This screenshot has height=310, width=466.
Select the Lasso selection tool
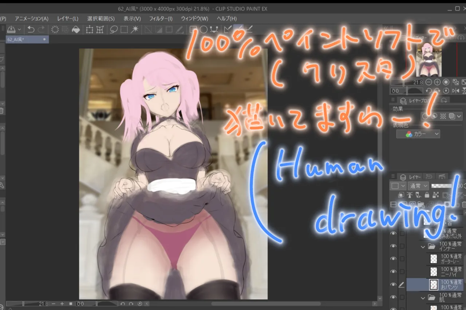114,30
